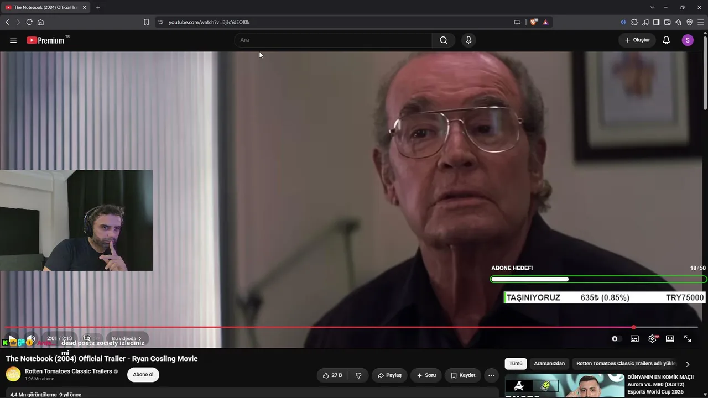Viewport: 708px width, 398px height.
Task: Toggle subtitles closed captions
Action: click(634, 339)
